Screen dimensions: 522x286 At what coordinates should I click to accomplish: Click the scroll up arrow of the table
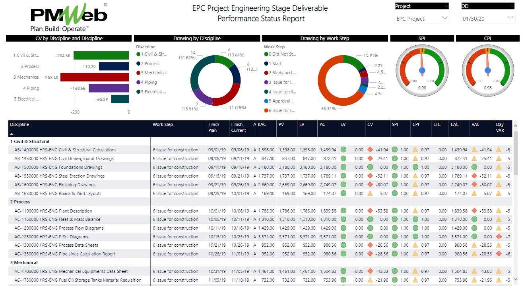(516, 126)
